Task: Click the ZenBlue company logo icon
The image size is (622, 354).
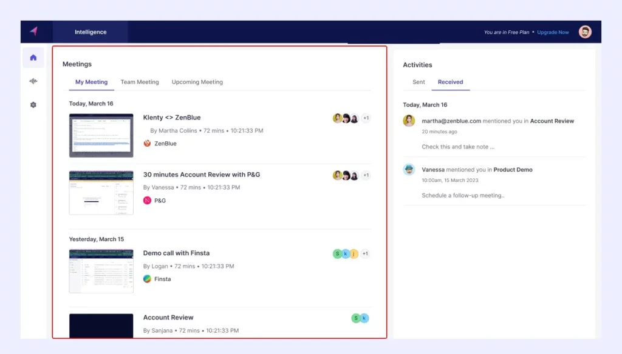Action: point(147,143)
